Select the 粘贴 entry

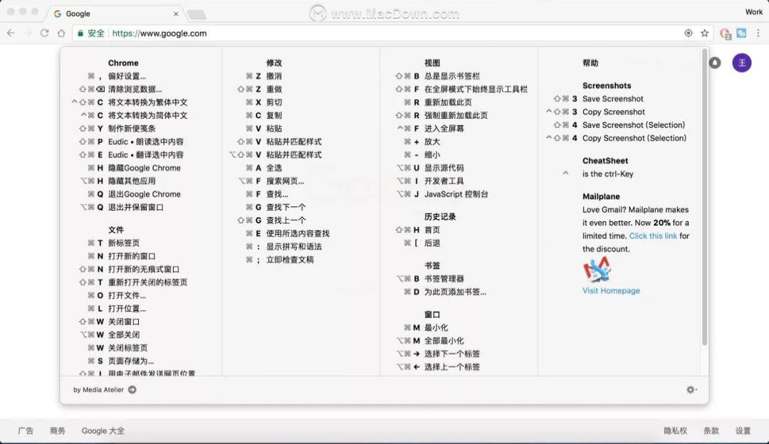(273, 128)
